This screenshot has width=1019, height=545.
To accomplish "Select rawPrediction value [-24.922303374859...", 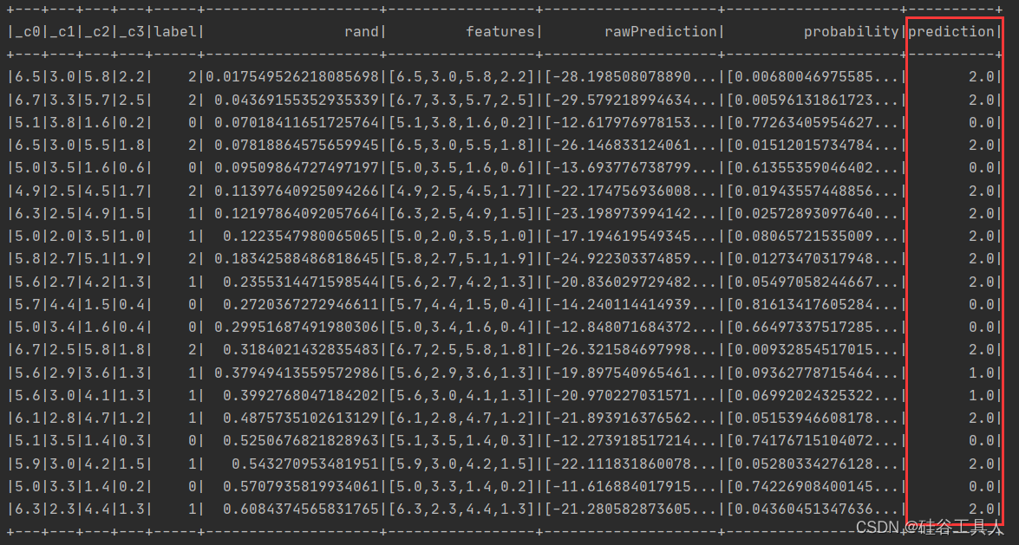I will click(630, 259).
